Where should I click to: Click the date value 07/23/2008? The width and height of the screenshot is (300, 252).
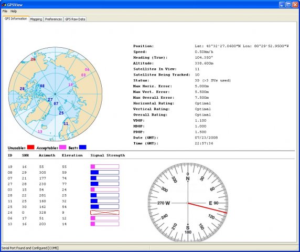point(206,138)
